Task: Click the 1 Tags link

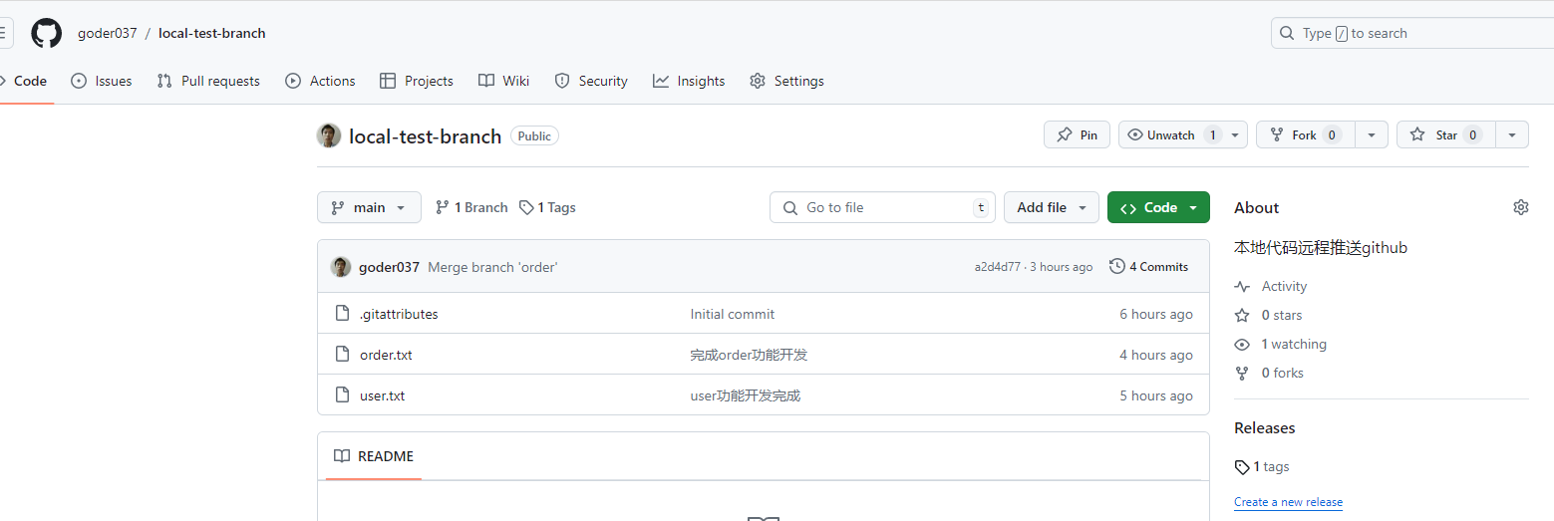Action: (x=547, y=207)
